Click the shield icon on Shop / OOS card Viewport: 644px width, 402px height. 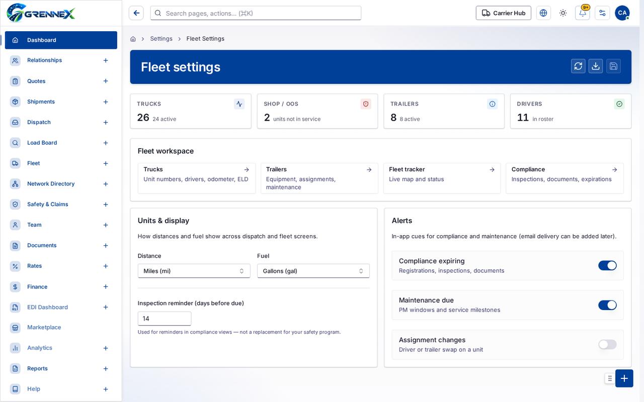[366, 104]
